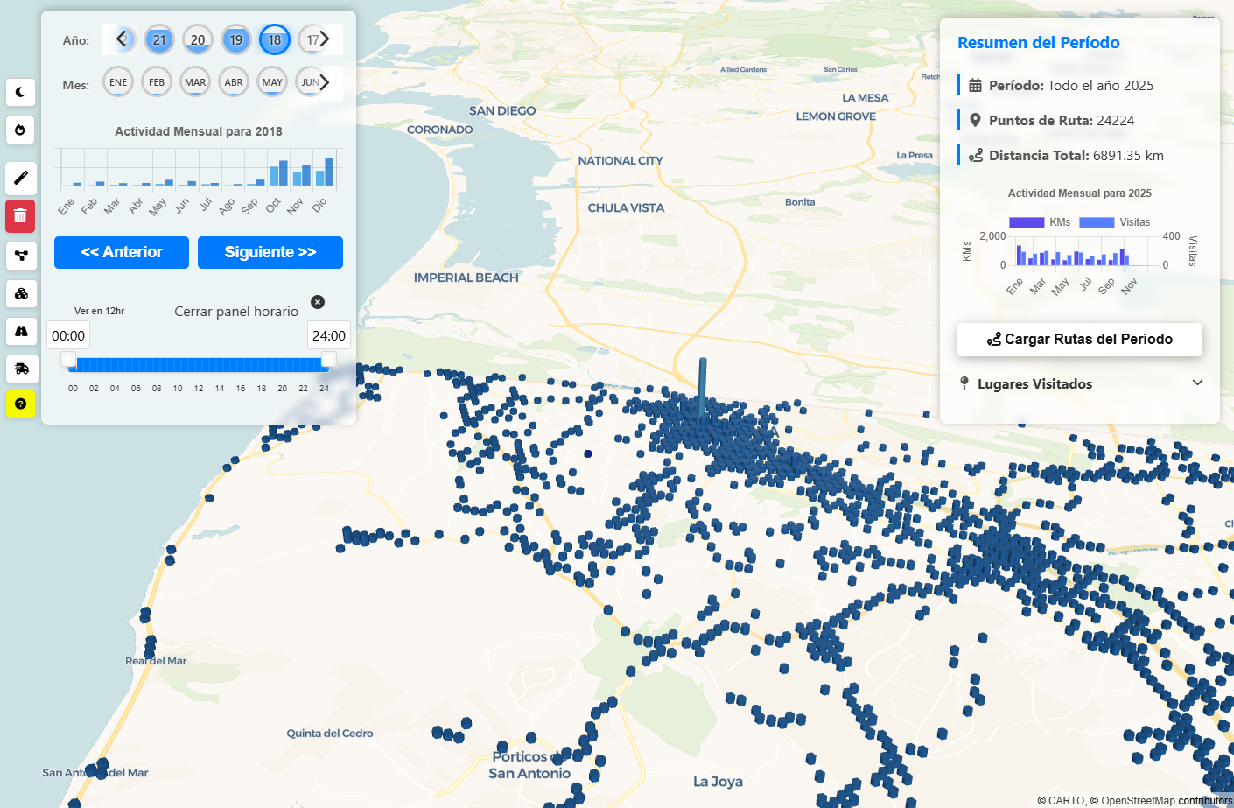Open help with yellow question mark

tap(21, 404)
